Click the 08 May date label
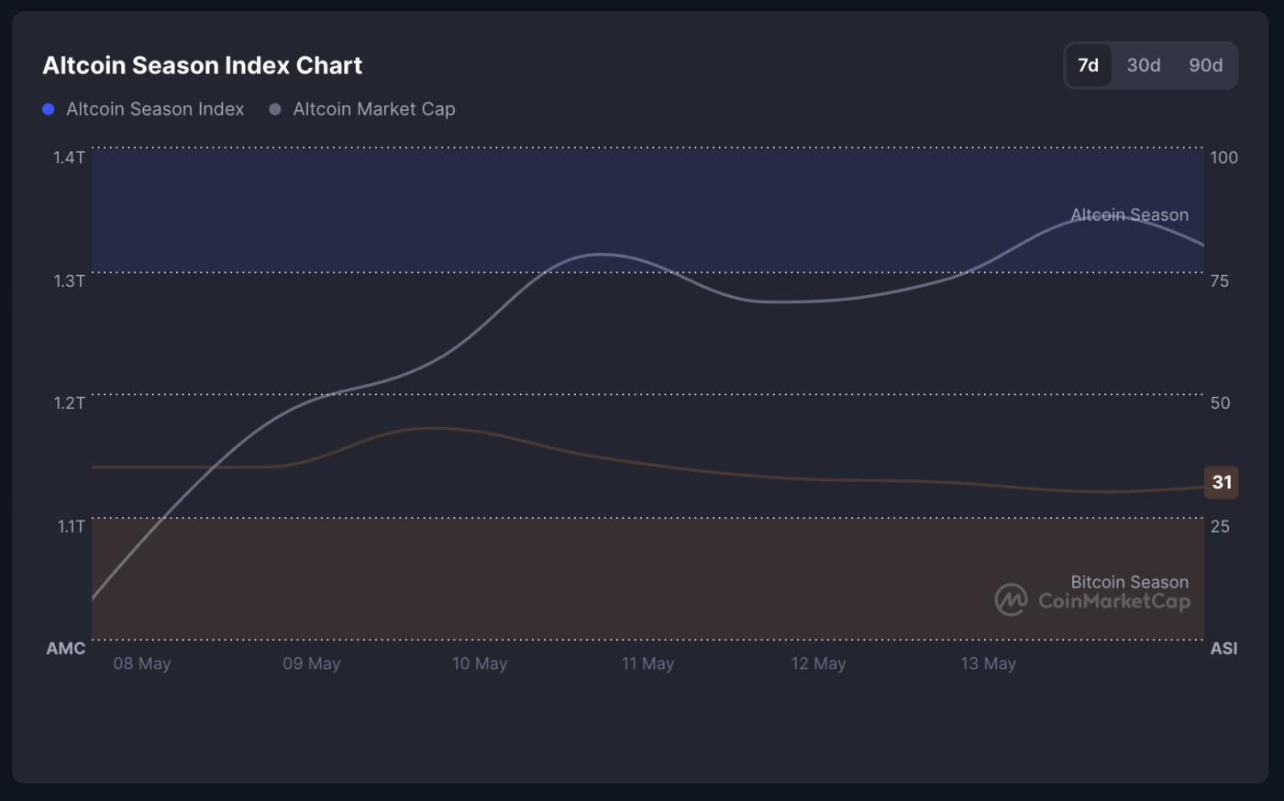This screenshot has width=1284, height=801. pos(142,664)
